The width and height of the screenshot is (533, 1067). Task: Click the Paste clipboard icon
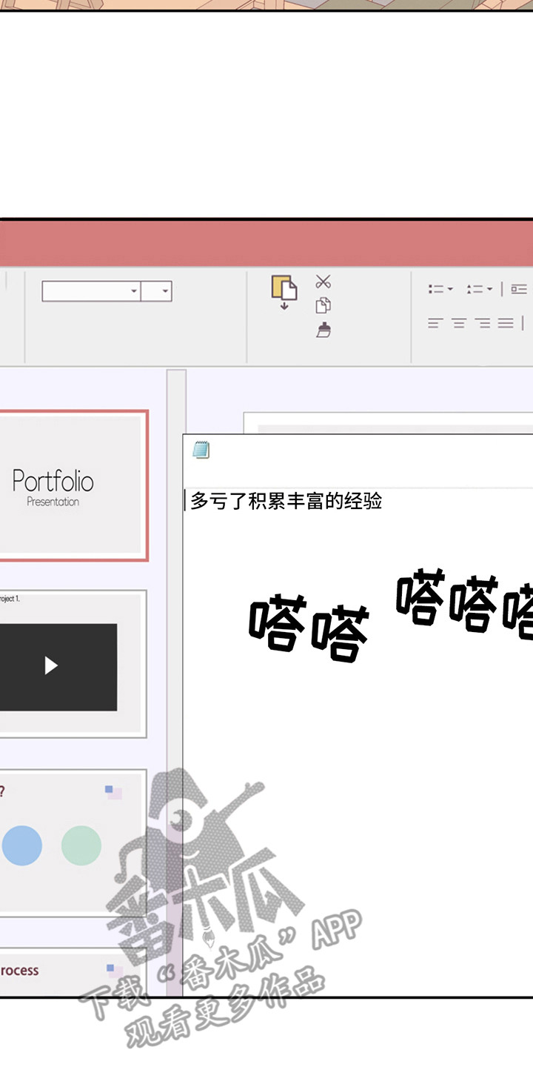(284, 291)
